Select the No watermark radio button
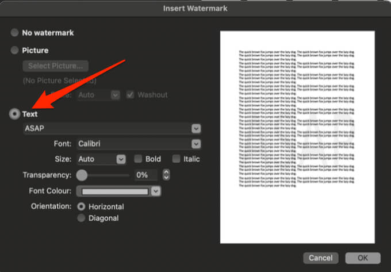 point(14,33)
